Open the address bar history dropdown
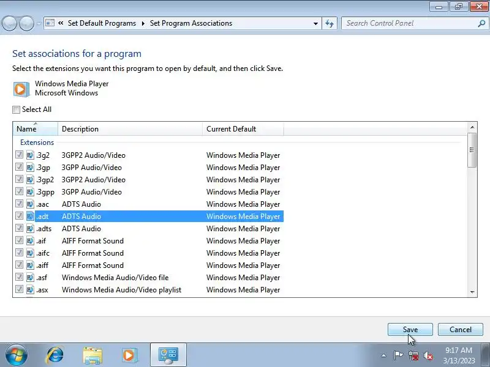This screenshot has height=367, width=490. pyautogui.click(x=315, y=24)
